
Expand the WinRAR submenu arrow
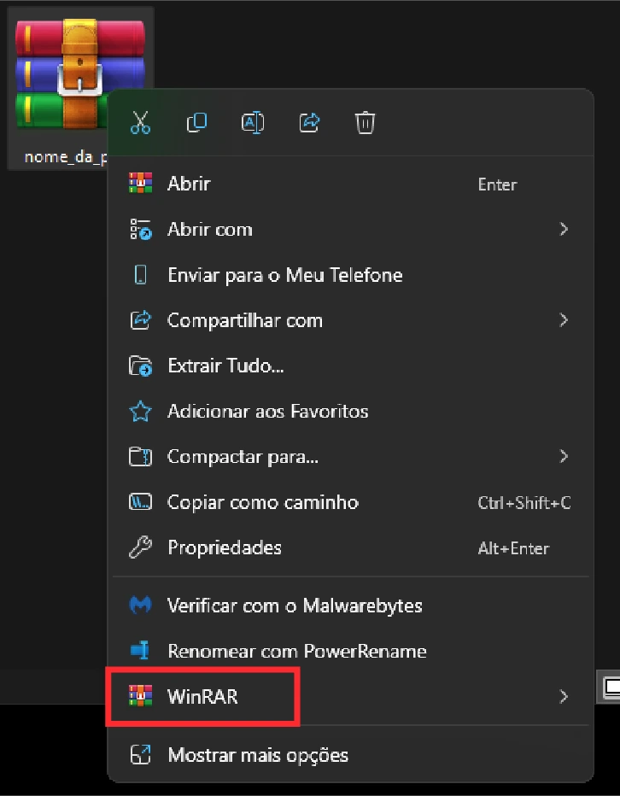point(563,697)
